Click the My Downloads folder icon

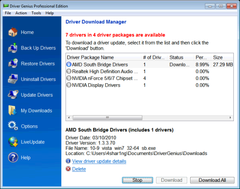12,110
